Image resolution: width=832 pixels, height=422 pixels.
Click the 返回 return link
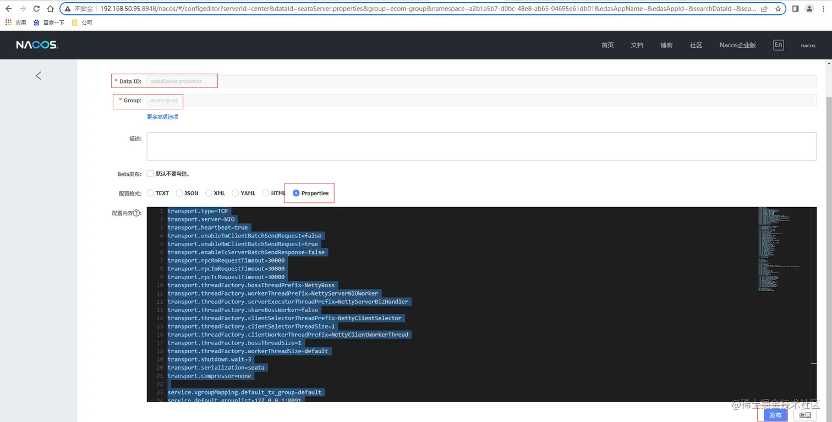804,415
